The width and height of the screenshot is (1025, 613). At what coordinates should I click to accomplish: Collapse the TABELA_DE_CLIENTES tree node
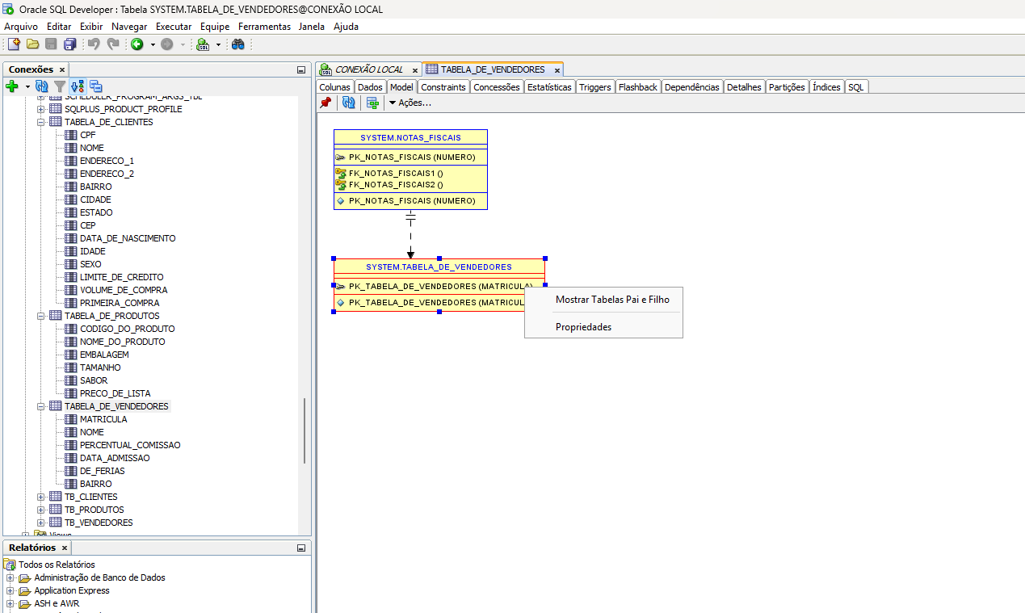(41, 122)
